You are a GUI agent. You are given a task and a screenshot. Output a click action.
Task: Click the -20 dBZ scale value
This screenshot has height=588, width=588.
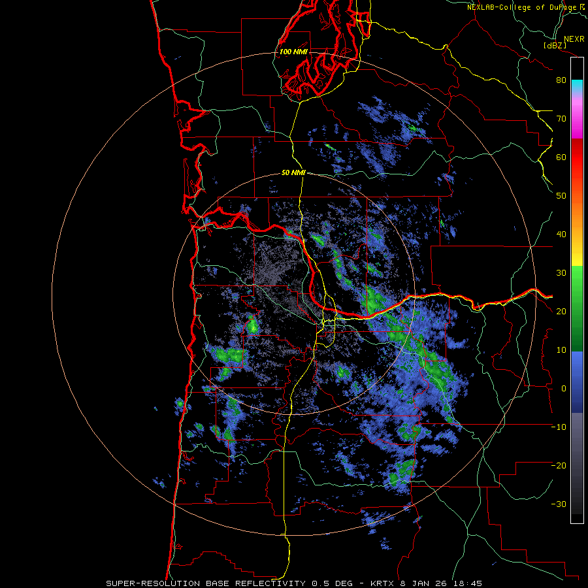[559, 466]
